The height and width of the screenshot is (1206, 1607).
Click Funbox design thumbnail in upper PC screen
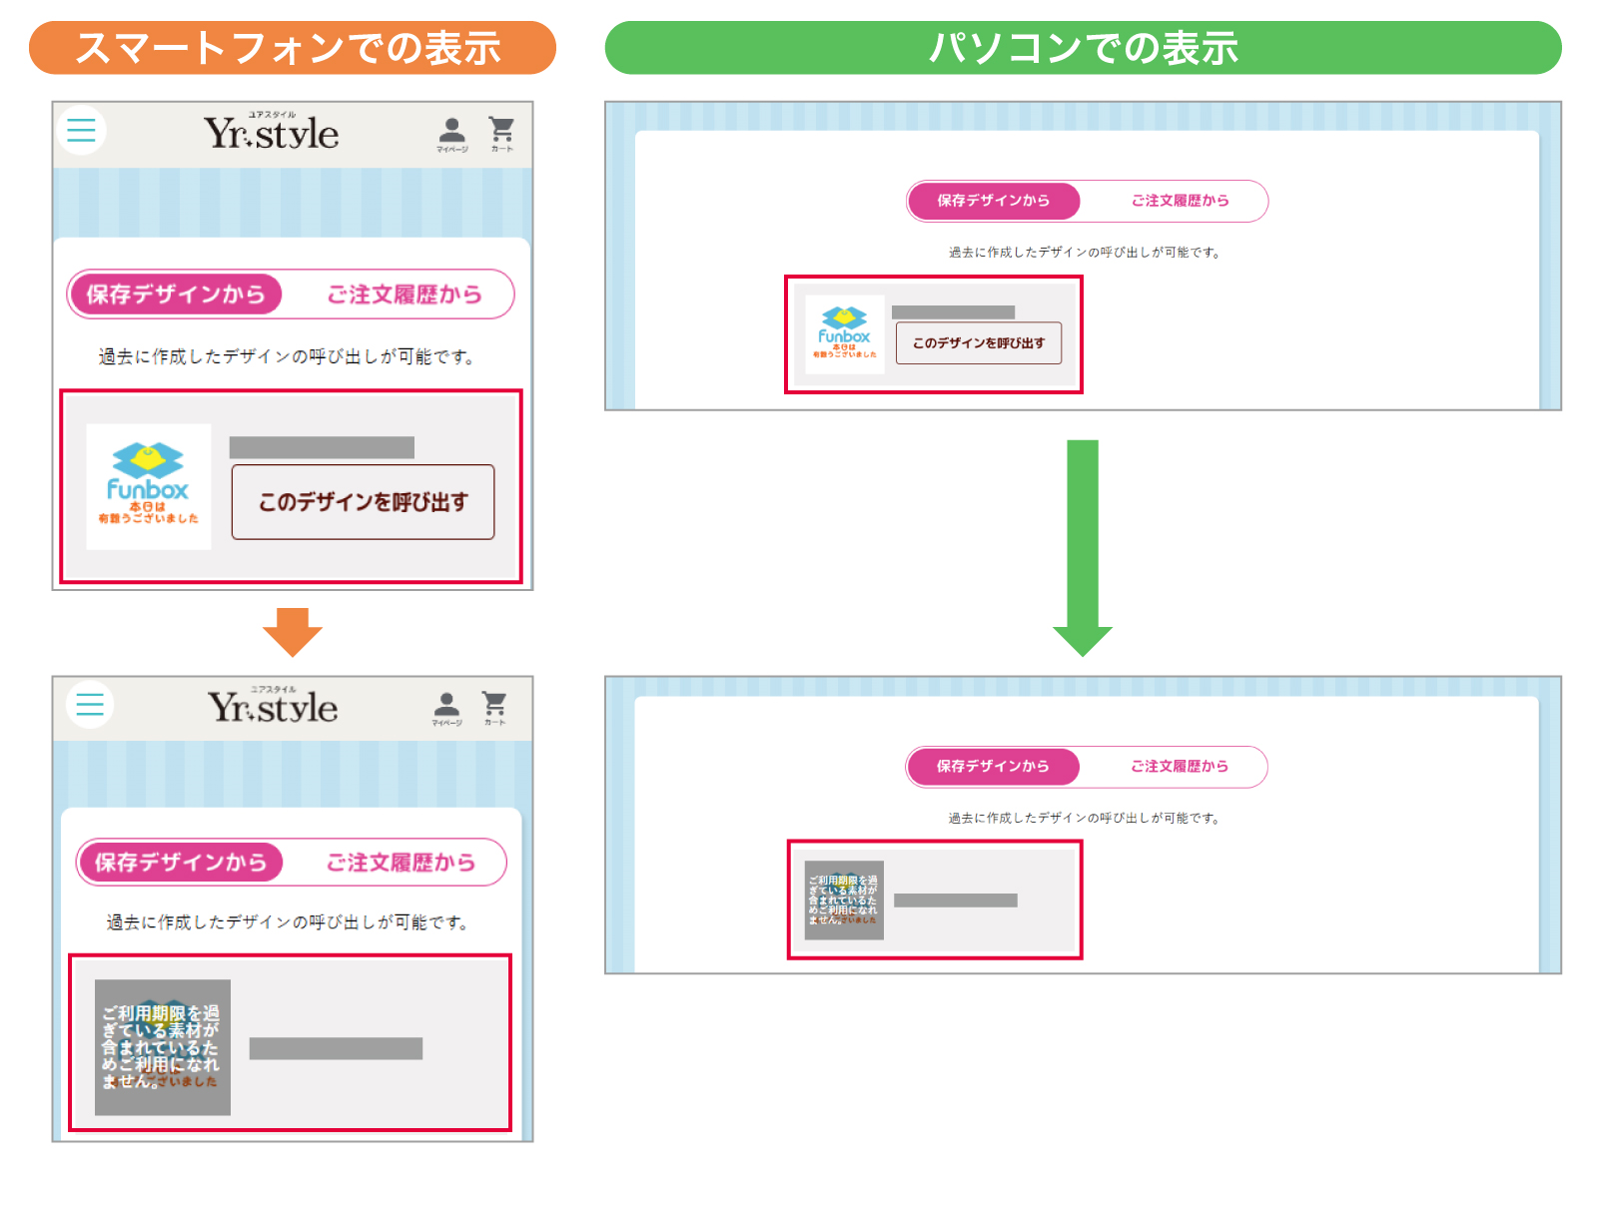tap(845, 334)
